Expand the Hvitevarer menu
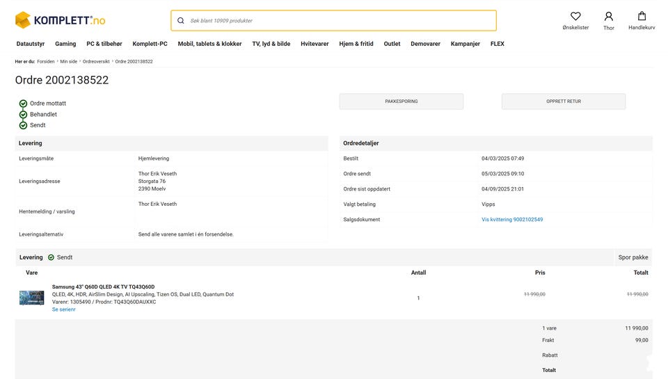Viewport: 668px width, 379px height. pos(315,44)
